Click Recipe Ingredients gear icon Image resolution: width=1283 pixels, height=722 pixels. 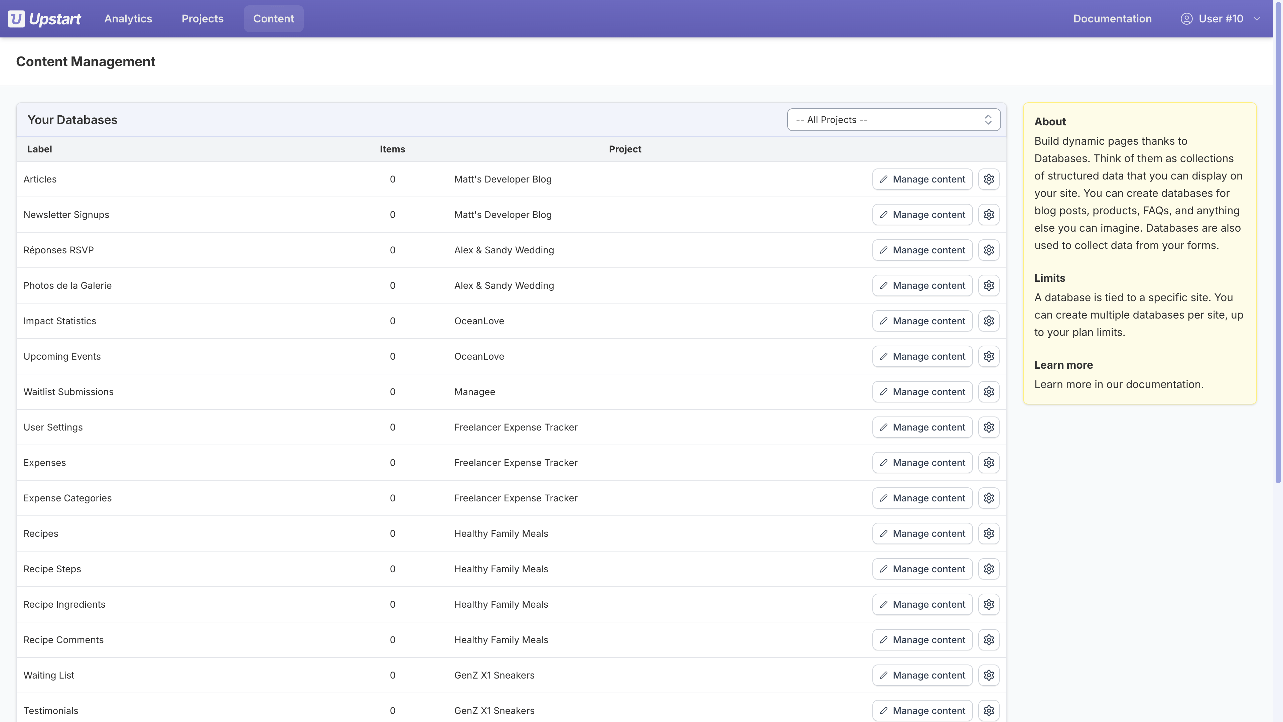point(989,604)
